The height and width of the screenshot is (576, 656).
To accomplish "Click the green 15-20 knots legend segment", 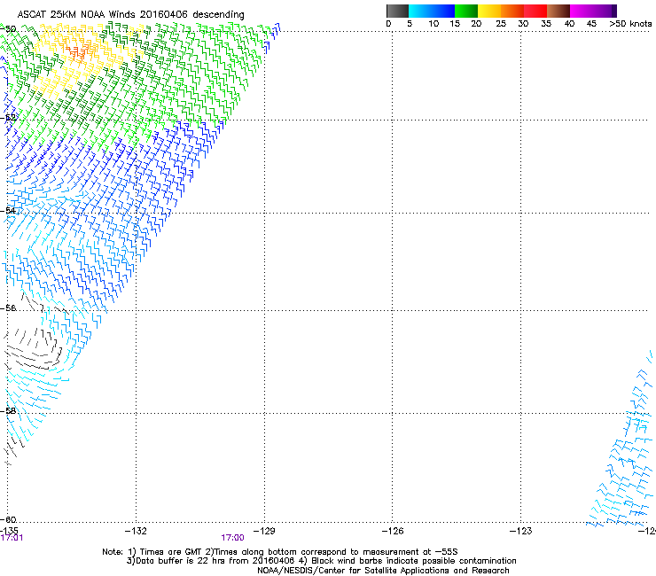I will click(466, 11).
